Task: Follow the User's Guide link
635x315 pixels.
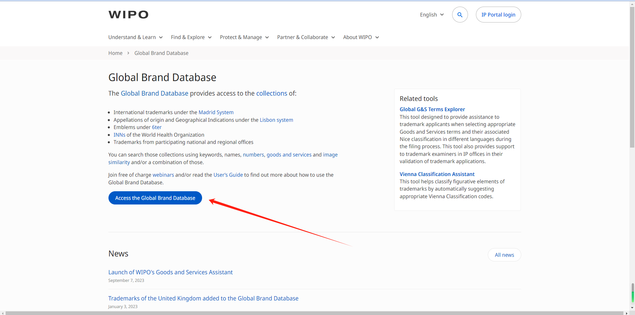Action: pyautogui.click(x=228, y=175)
